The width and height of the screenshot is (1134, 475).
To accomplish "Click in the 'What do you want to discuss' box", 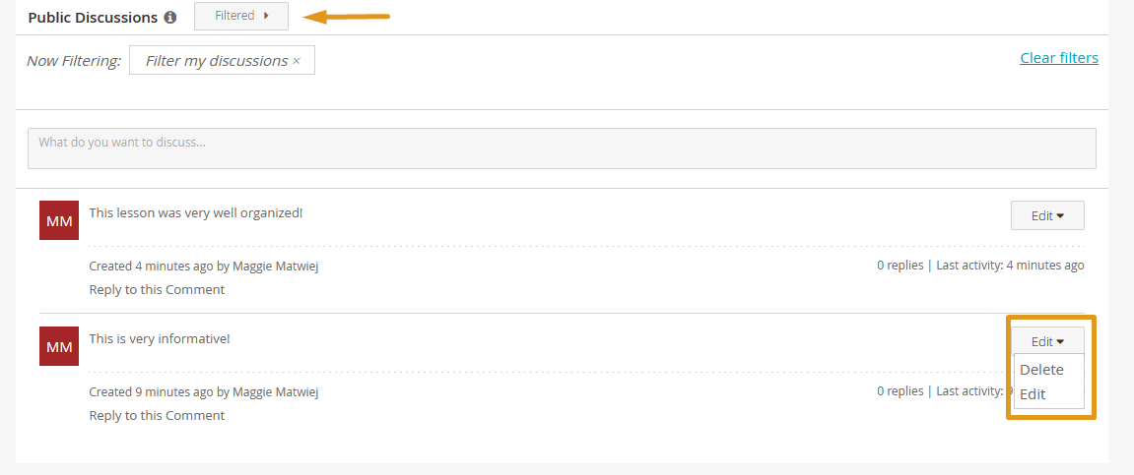I will tap(562, 148).
